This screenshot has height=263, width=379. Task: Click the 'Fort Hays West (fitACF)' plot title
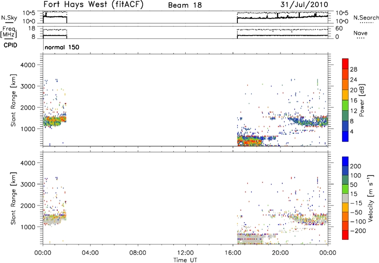(93, 5)
